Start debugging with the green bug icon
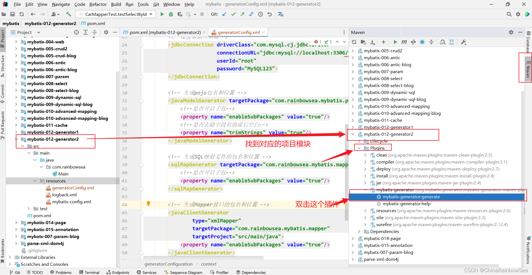Viewport: 532px width, 275px height. click(171, 14)
